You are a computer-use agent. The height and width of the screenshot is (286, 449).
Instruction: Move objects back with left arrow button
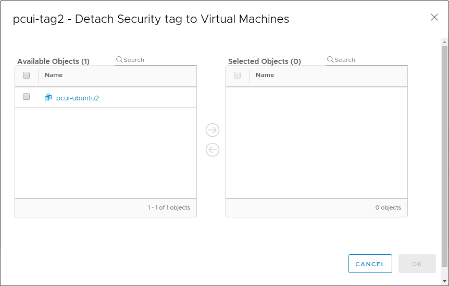pos(213,150)
